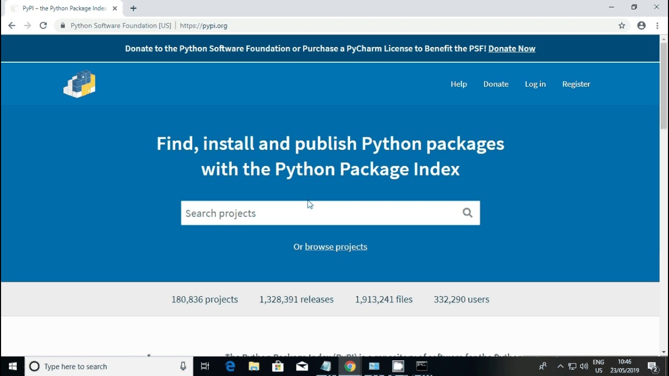
Task: Launch Microsoft Edge from the taskbar
Action: coord(230,366)
